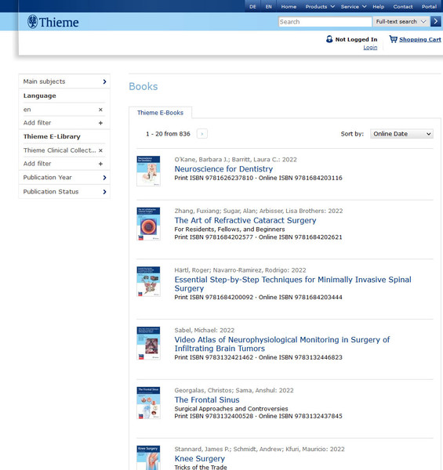443x470 pixels.
Task: Click The Frontal Sinus cover thumbnail
Action: click(x=148, y=403)
